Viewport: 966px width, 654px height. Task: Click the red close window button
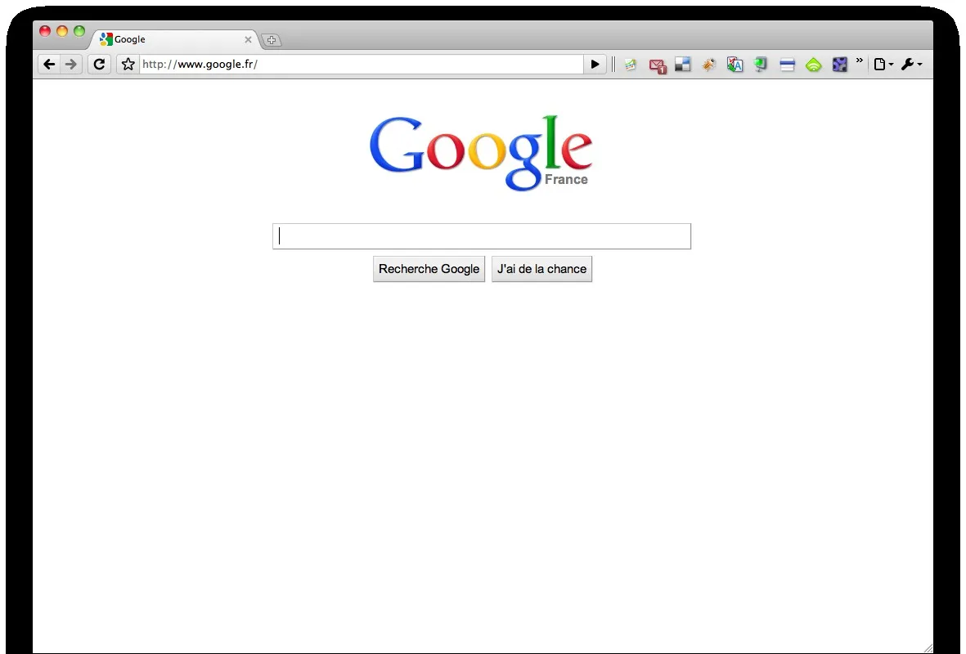[x=45, y=31]
